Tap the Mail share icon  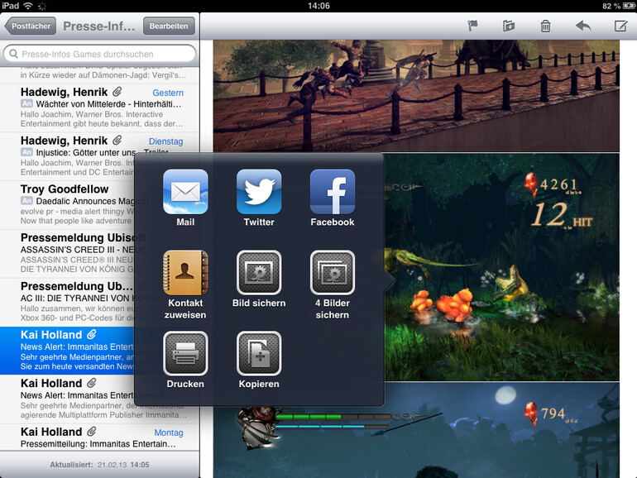point(185,192)
